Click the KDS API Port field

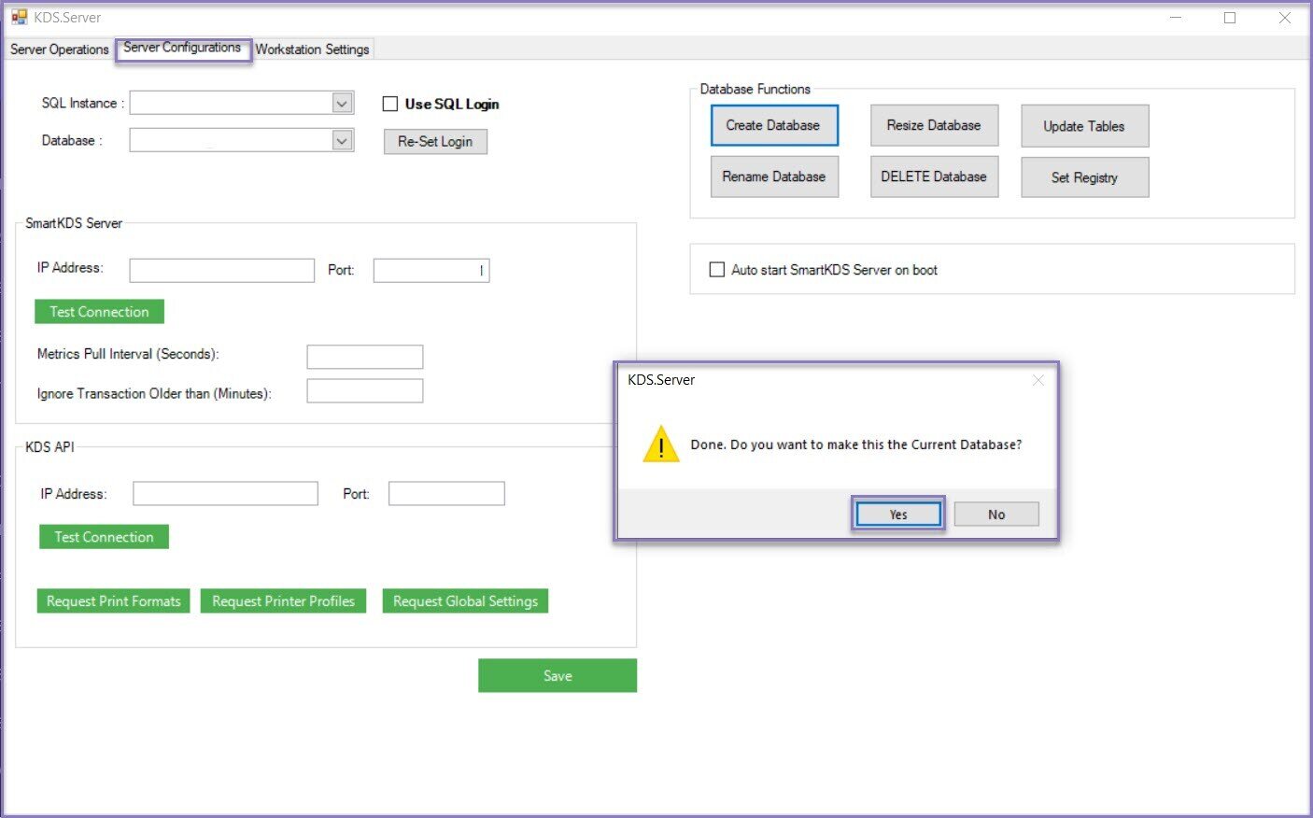pos(445,494)
